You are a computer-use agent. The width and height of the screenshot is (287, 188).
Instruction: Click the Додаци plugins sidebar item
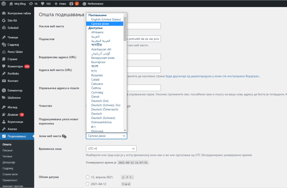click(13, 114)
